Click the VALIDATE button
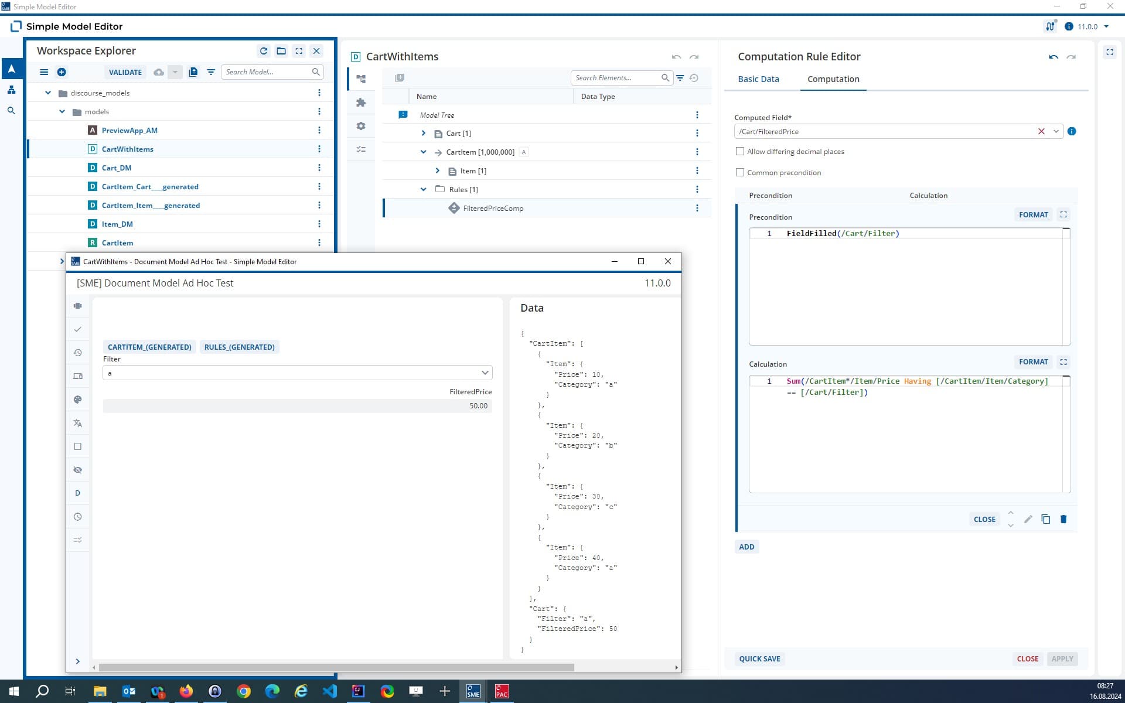 coord(125,72)
